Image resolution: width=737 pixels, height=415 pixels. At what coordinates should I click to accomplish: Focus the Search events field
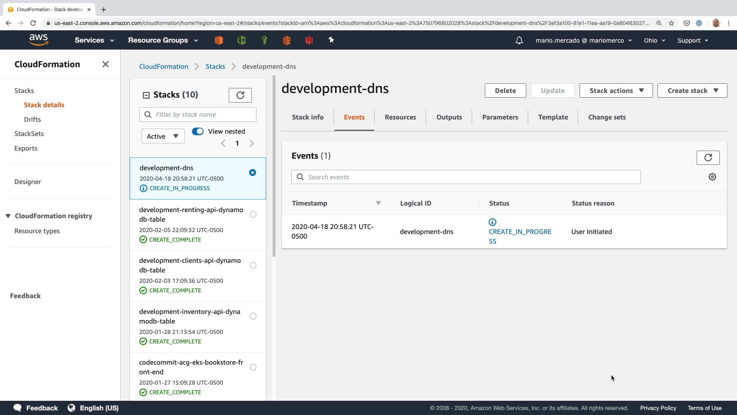pos(465,177)
